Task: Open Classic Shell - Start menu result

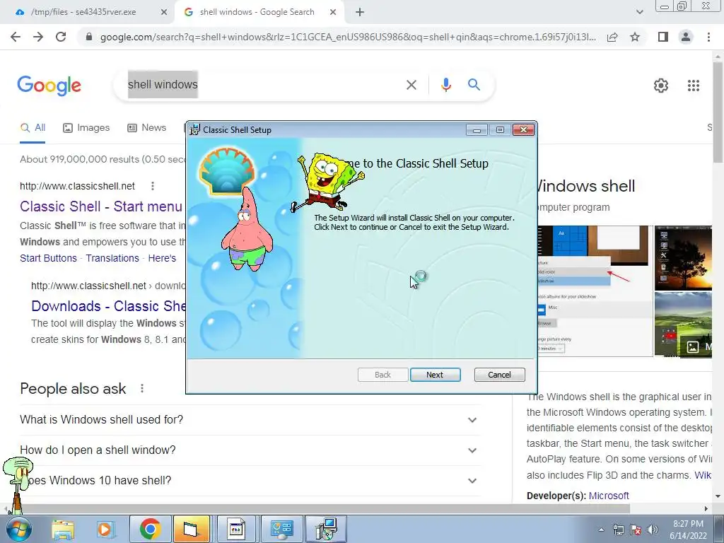Action: [101, 206]
